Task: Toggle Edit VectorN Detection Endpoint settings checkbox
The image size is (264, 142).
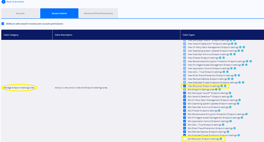Action: pyautogui.click(x=184, y=97)
